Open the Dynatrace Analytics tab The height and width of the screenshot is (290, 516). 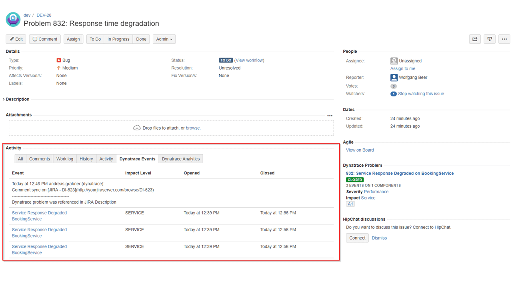(x=181, y=159)
